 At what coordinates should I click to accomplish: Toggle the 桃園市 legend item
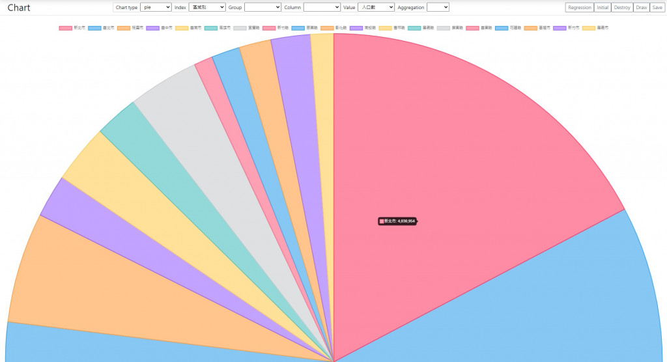130,27
